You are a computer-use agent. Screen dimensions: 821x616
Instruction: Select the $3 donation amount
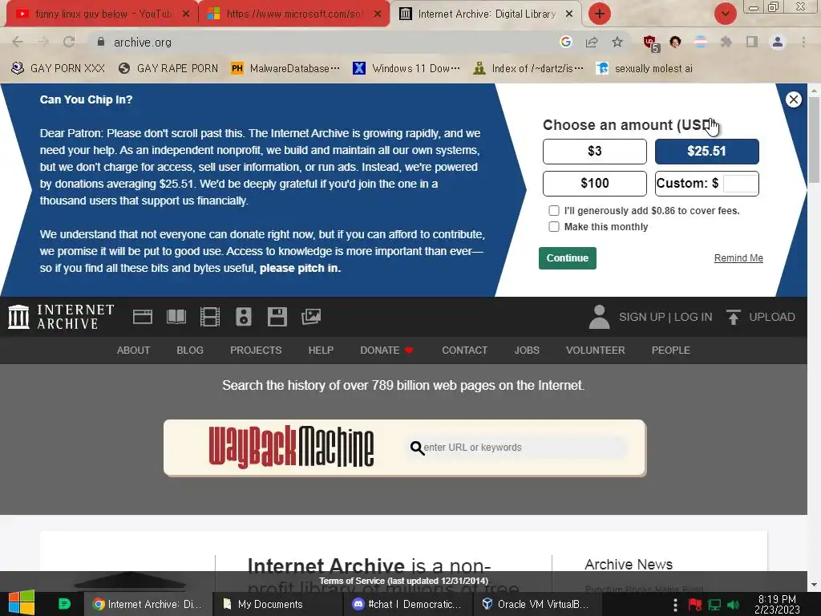[x=595, y=152]
